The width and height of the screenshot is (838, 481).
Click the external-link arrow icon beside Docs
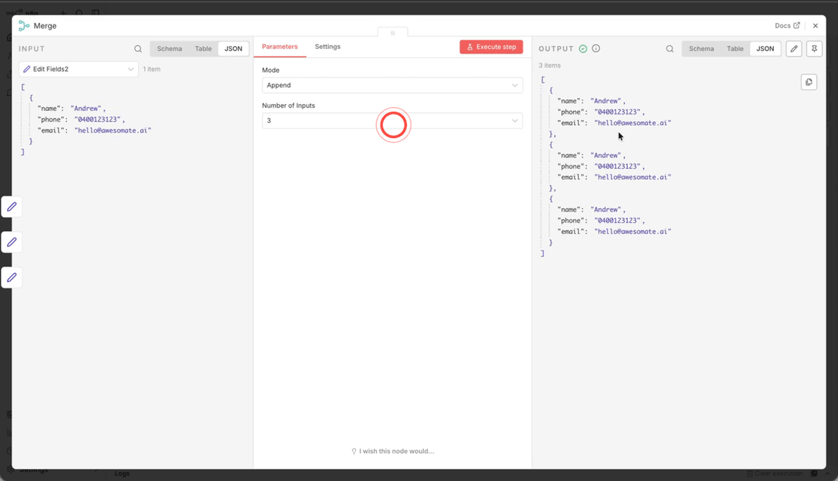tap(797, 26)
